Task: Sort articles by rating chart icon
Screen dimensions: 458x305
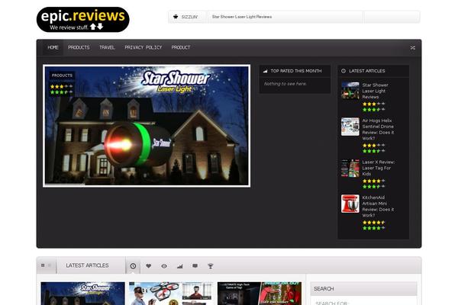Action: [x=179, y=266]
